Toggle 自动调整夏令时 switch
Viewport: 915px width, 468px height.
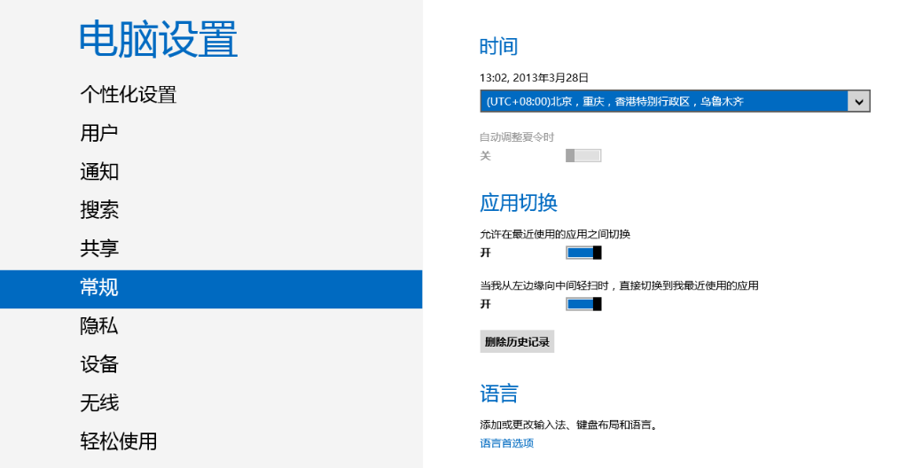(x=583, y=155)
